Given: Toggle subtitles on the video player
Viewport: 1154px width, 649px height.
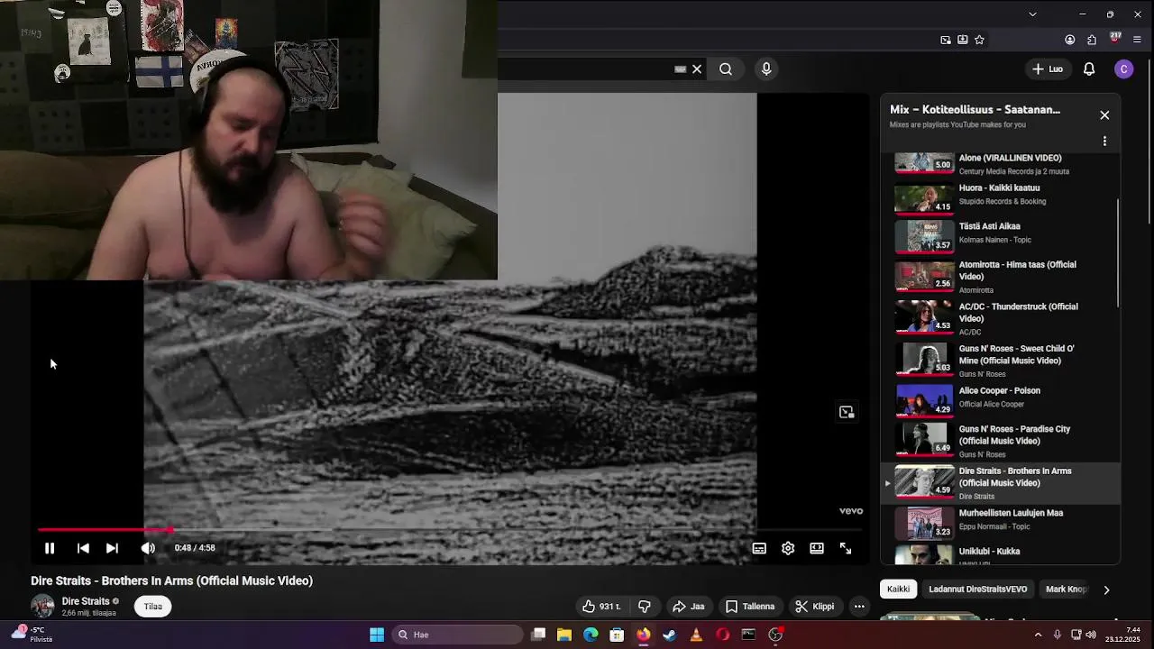Looking at the screenshot, I should (759, 548).
